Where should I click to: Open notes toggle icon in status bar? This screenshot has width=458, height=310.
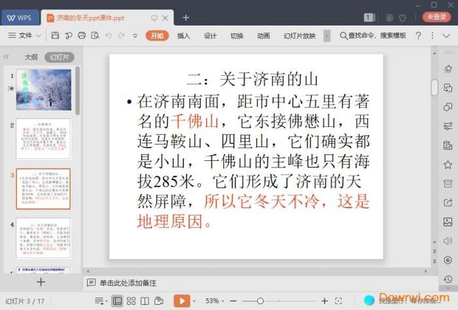101,301
